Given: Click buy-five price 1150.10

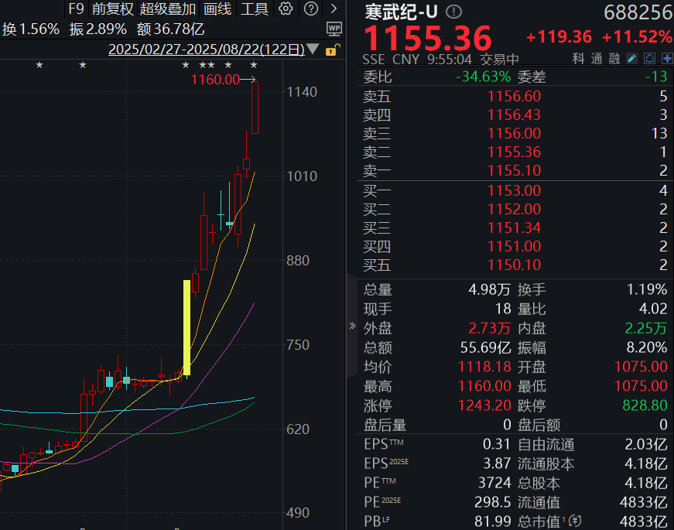Looking at the screenshot, I should coord(514,265).
